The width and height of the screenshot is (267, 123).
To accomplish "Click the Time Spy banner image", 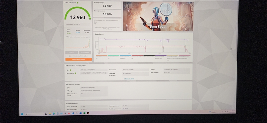I will (158, 16).
